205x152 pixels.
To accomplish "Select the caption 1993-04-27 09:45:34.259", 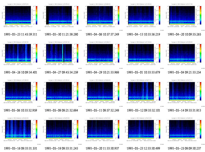I will click(x=61, y=72).
